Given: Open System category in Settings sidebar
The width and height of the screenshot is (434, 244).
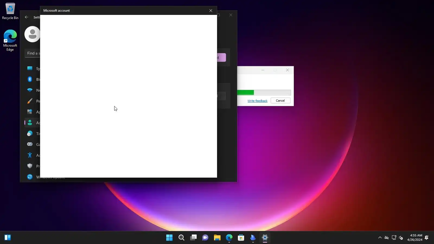Looking at the screenshot, I should click(x=30, y=69).
